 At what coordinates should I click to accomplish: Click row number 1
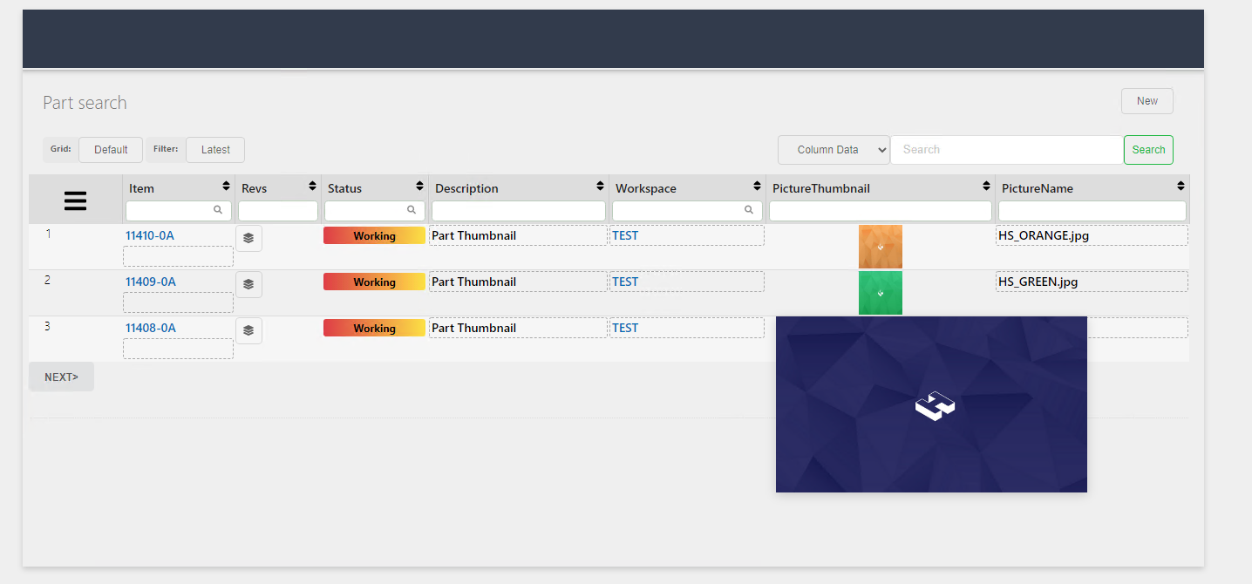(x=49, y=234)
